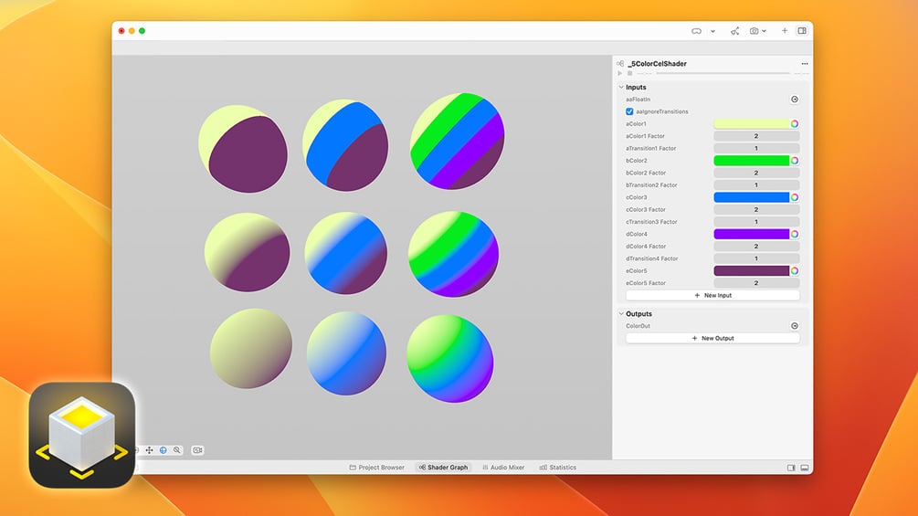Click the playback timeline slider in the inspector
This screenshot has height=516, width=918.
pyautogui.click(x=723, y=74)
